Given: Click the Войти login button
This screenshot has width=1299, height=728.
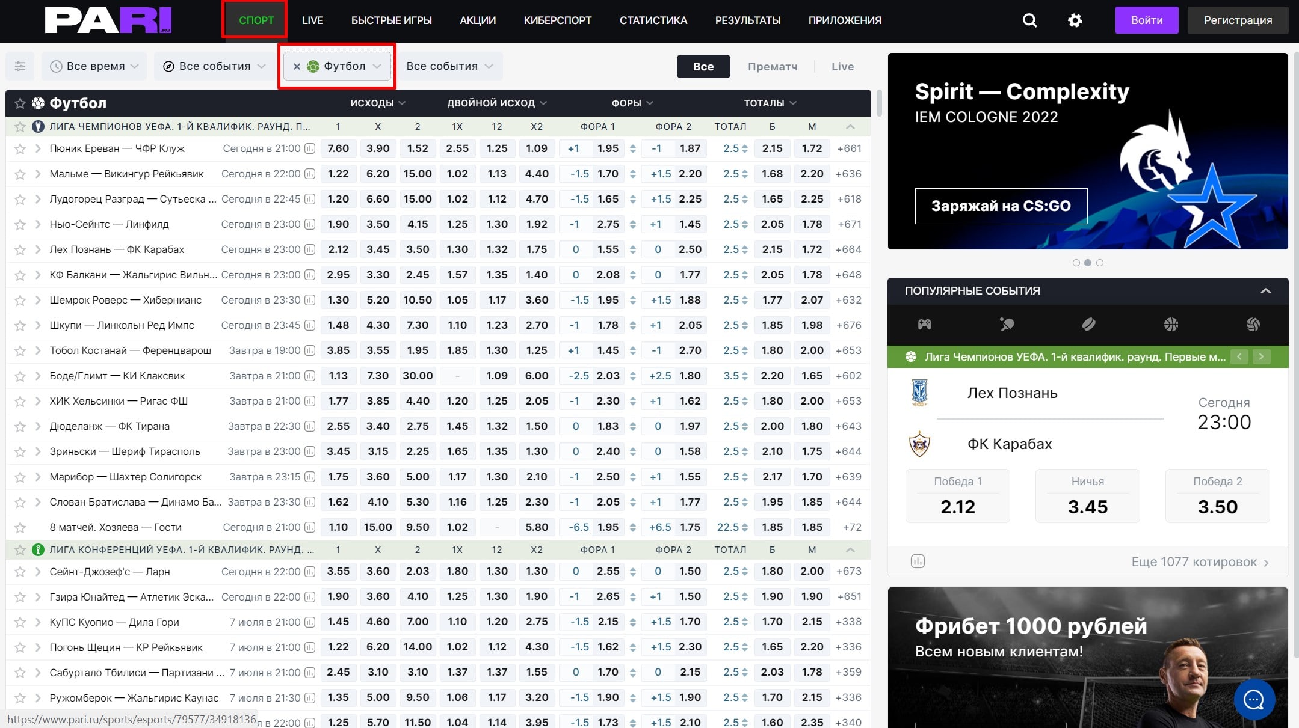Looking at the screenshot, I should coord(1146,20).
